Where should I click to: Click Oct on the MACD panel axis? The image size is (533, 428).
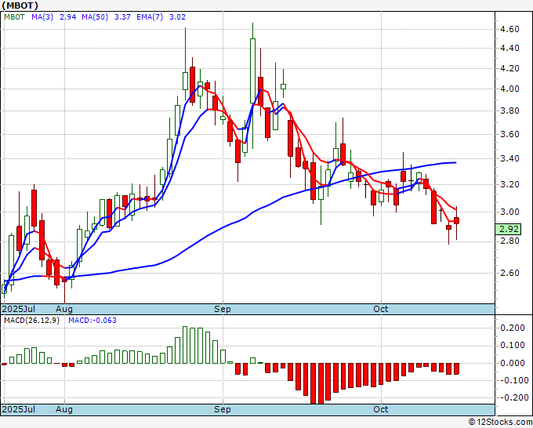coord(380,409)
